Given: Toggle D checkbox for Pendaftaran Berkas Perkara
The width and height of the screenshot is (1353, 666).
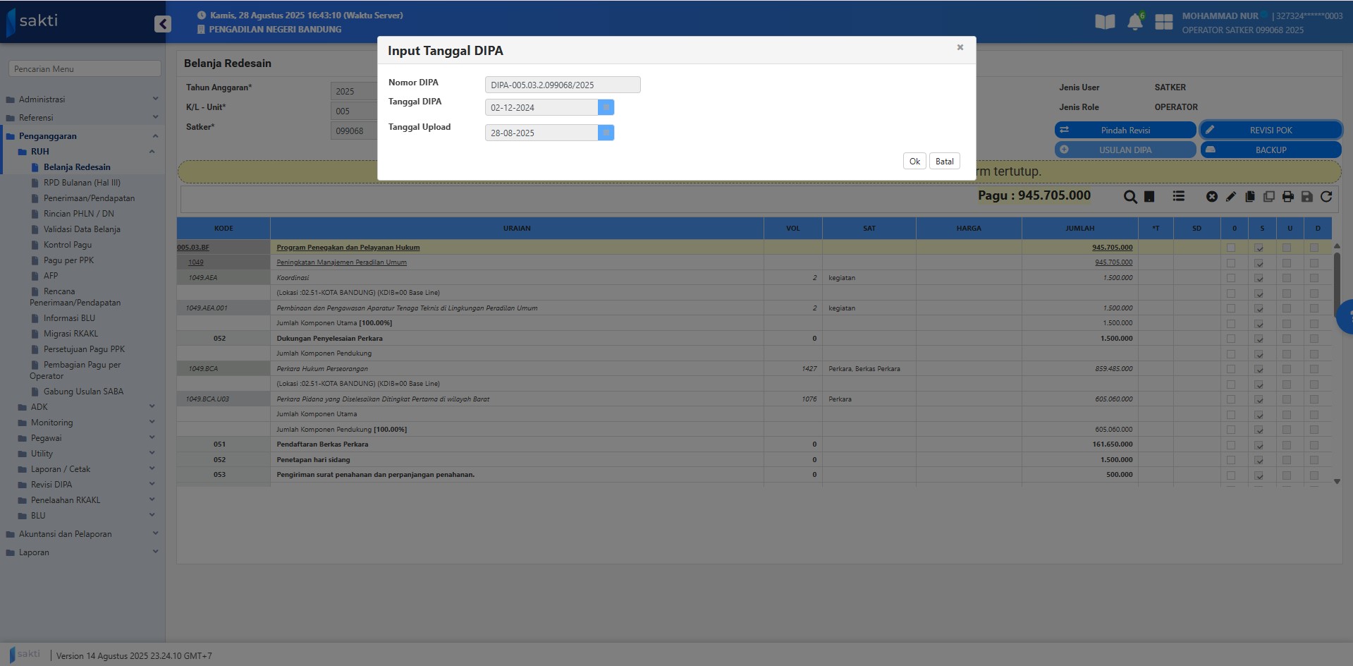Looking at the screenshot, I should [1314, 444].
